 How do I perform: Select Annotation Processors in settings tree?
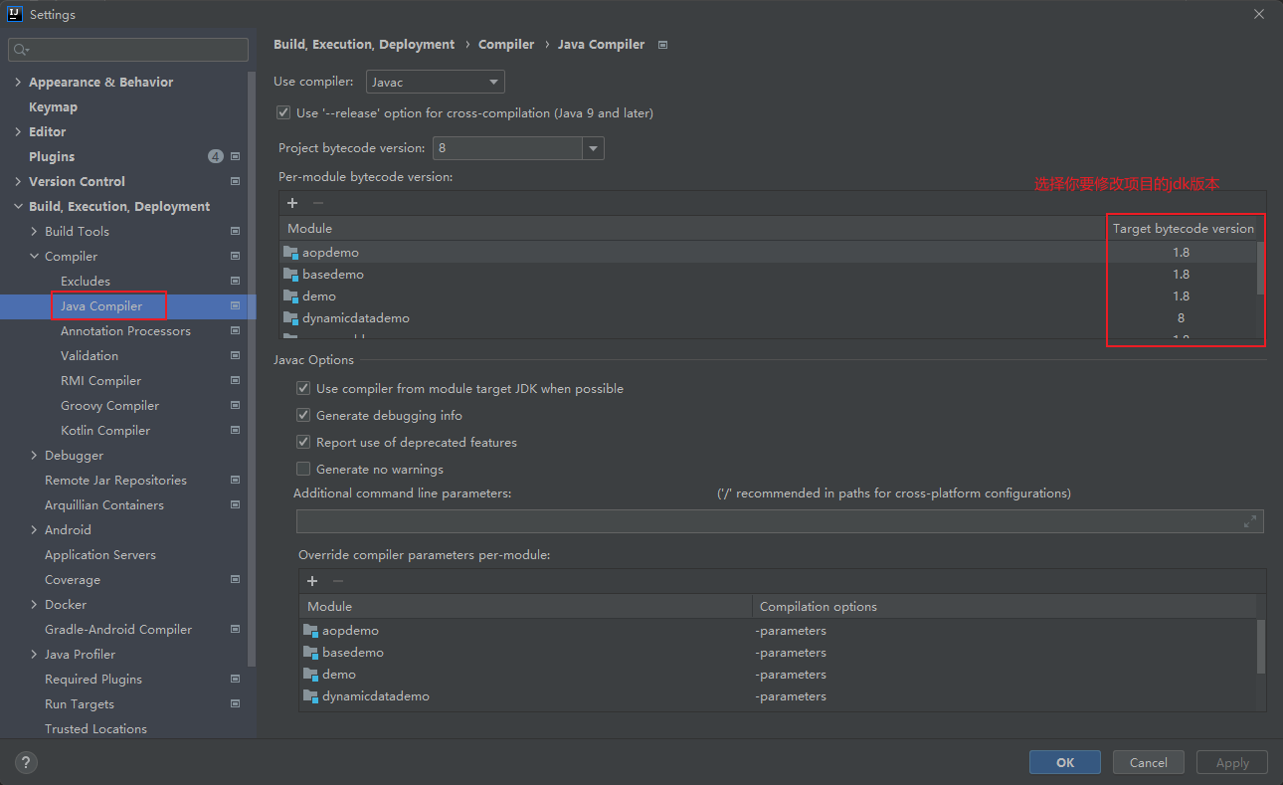(125, 331)
